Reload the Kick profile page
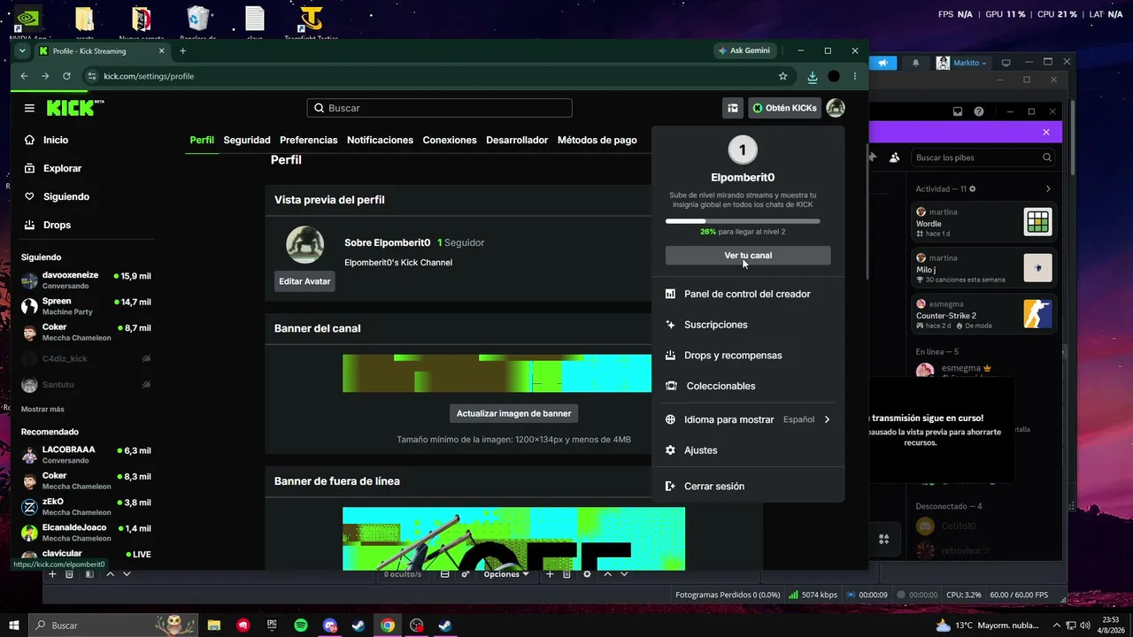This screenshot has width=1133, height=637. (66, 76)
